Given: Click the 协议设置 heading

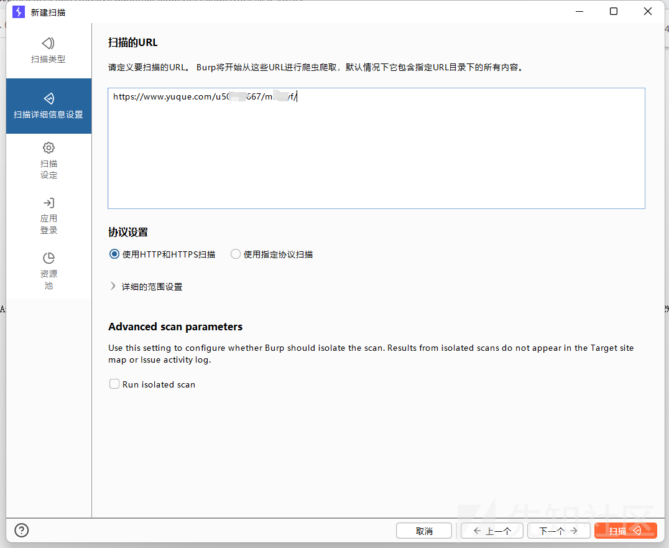Looking at the screenshot, I should (x=128, y=232).
